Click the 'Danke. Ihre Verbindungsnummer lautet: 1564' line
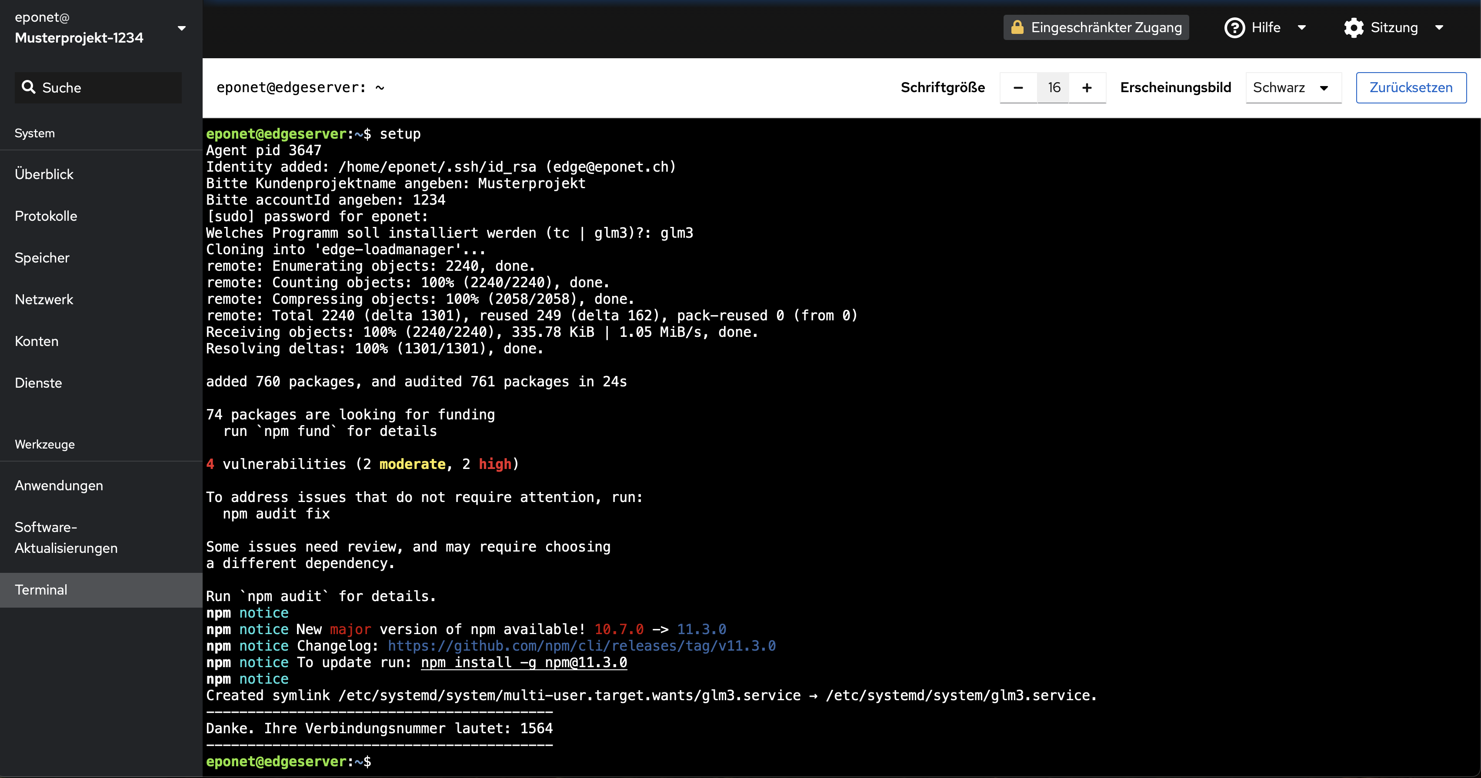This screenshot has width=1481, height=778. point(380,728)
